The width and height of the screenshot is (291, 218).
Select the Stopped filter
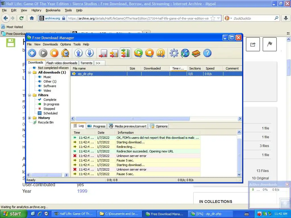pyautogui.click(x=49, y=109)
